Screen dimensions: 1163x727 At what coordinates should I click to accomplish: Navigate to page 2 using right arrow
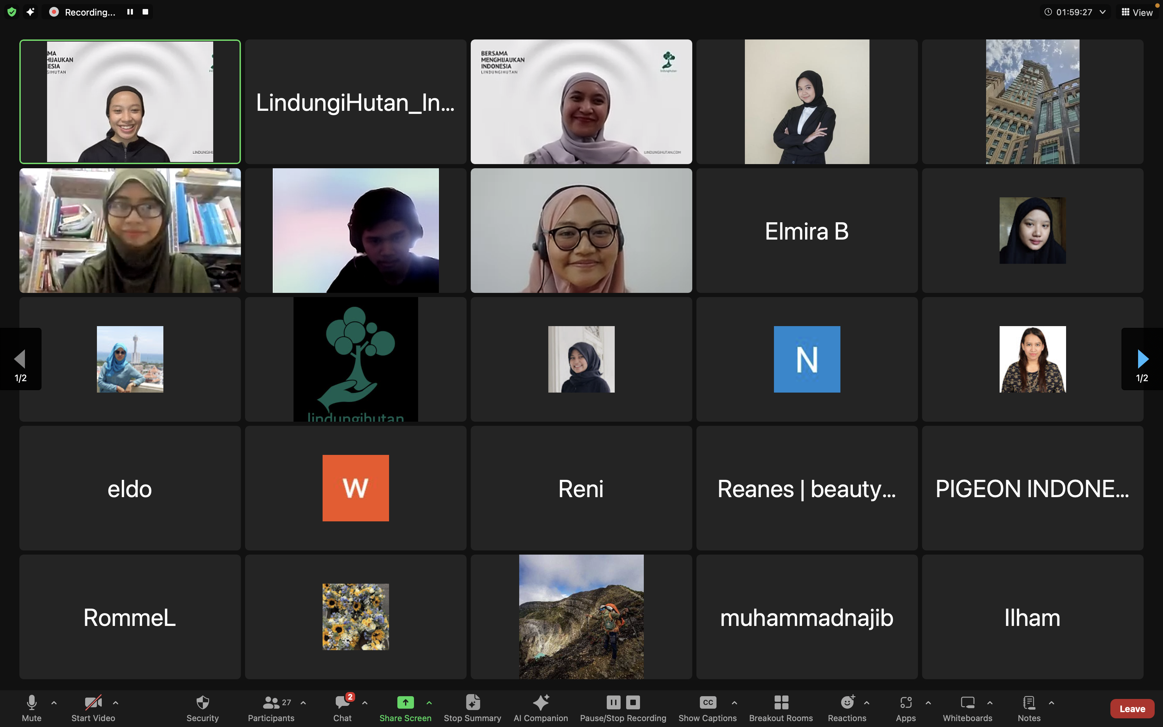point(1142,358)
